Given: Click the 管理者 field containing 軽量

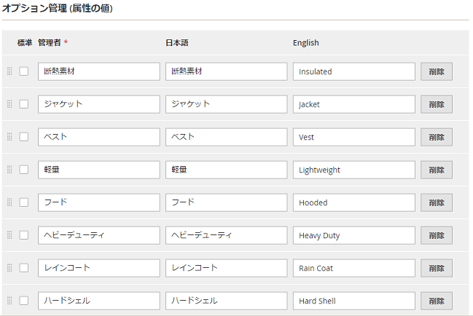Looking at the screenshot, I should 98,170.
